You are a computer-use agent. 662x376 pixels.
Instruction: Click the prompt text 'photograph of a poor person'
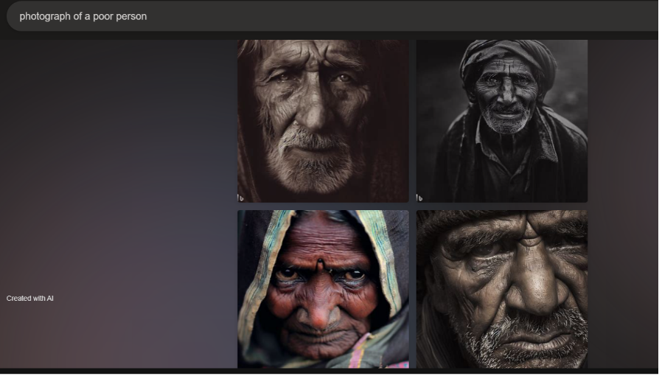(x=83, y=16)
